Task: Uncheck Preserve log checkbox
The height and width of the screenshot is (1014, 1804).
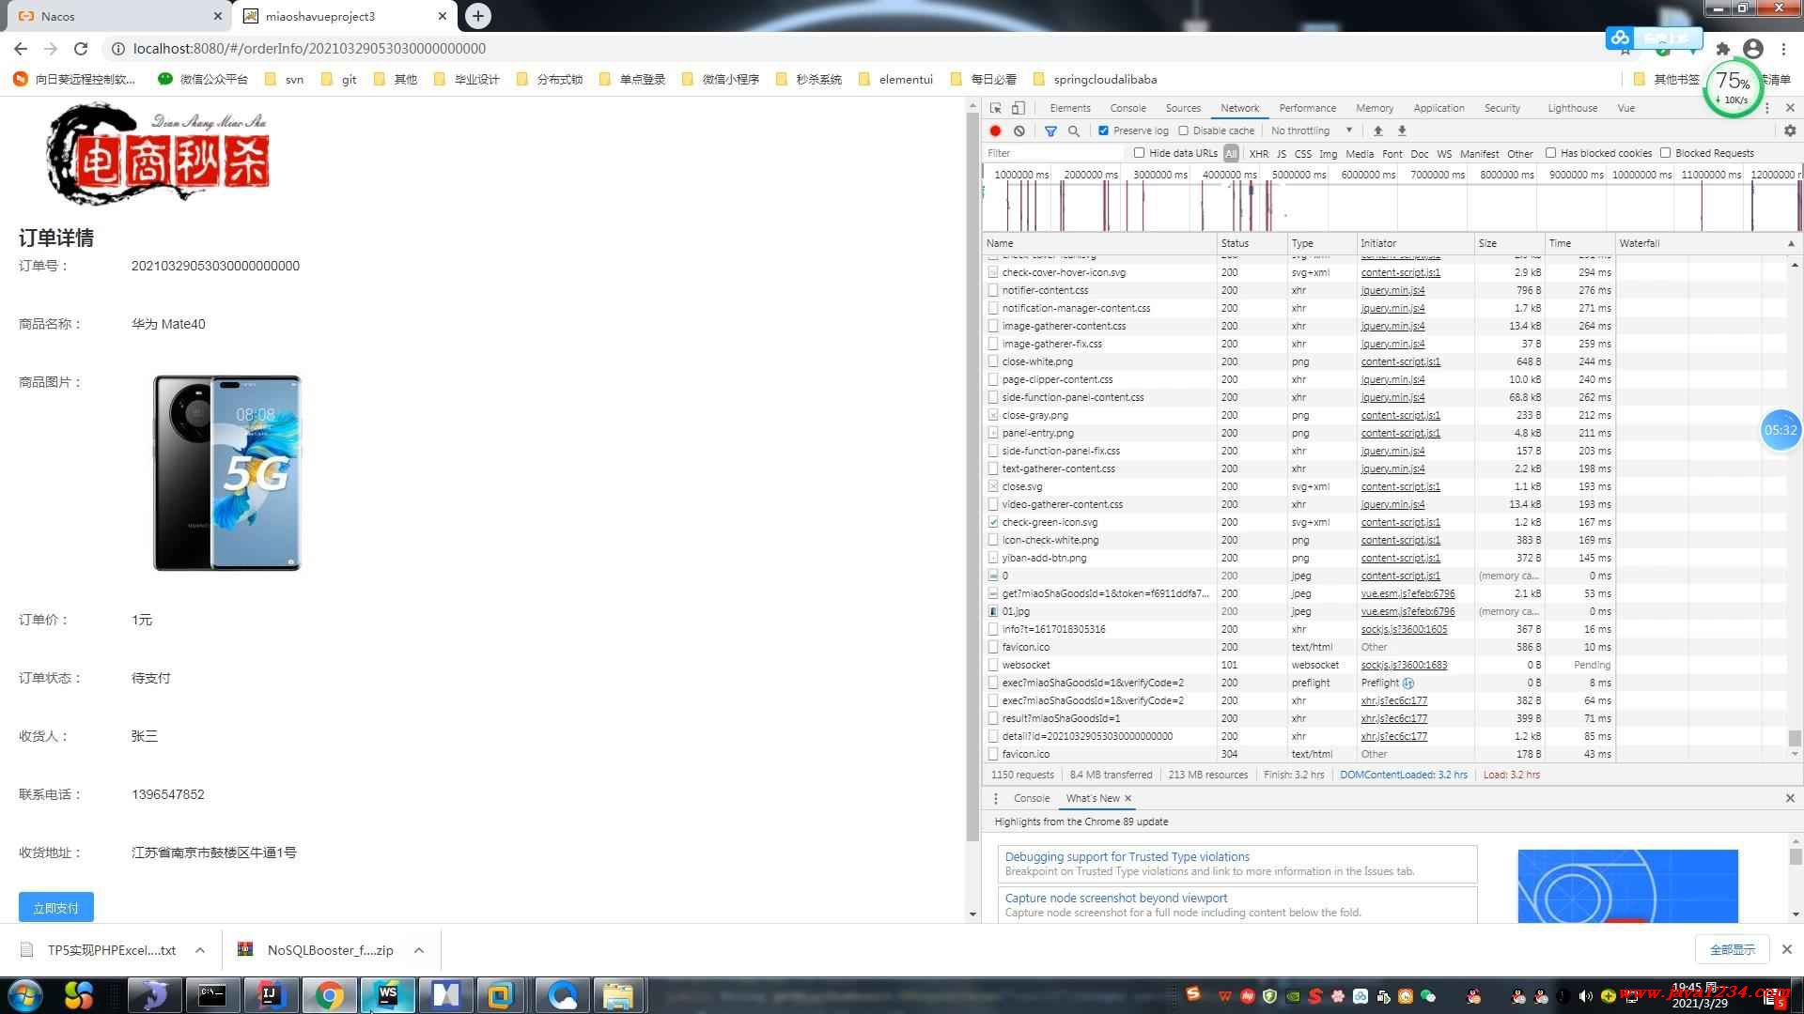Action: (x=1103, y=131)
